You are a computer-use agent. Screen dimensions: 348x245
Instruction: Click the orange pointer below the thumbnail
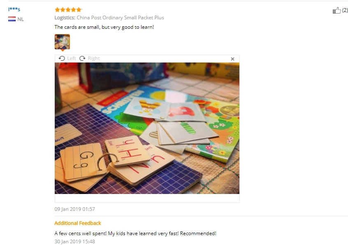pyautogui.click(x=63, y=50)
